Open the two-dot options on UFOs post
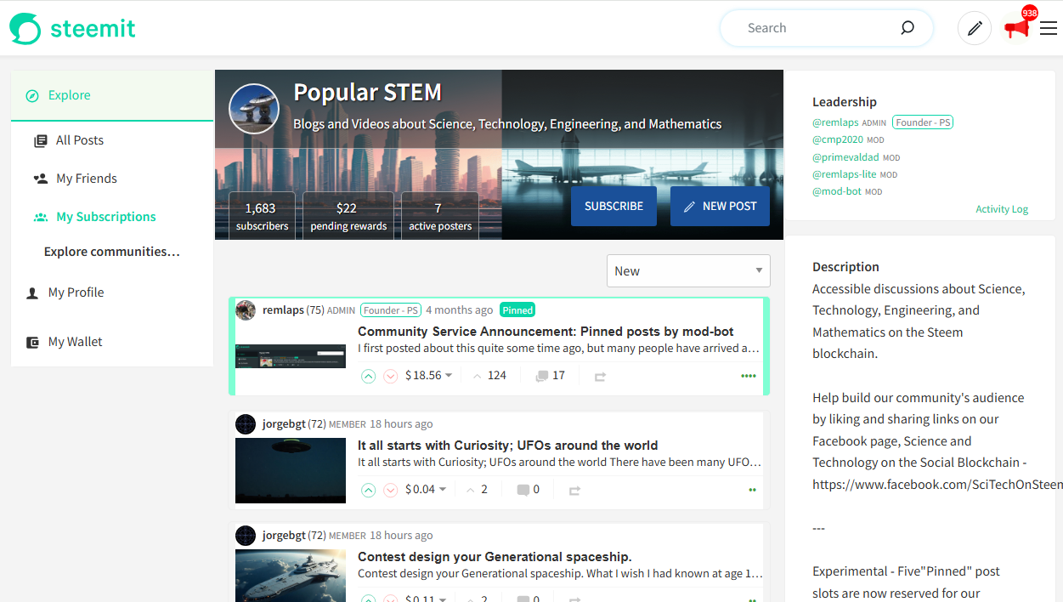 [x=752, y=490]
